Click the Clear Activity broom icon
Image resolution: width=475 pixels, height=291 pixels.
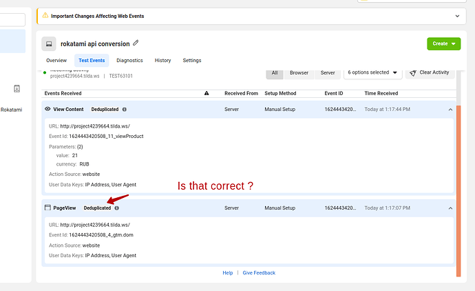tap(412, 73)
